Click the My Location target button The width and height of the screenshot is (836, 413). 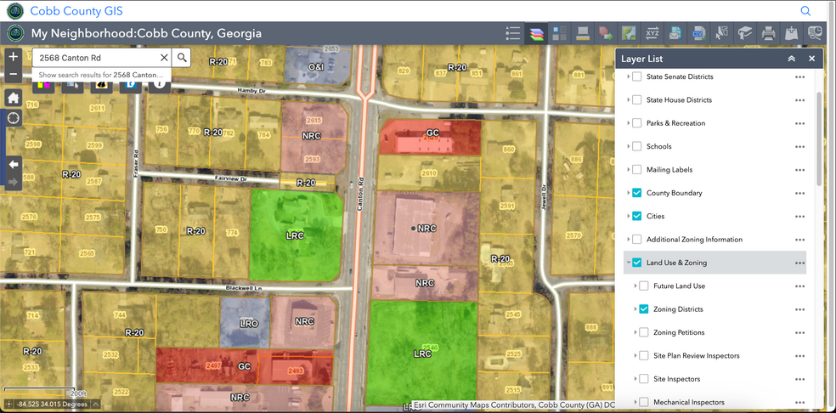(x=14, y=118)
